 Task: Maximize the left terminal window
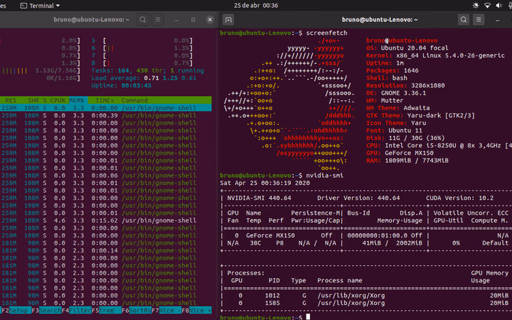point(193,20)
